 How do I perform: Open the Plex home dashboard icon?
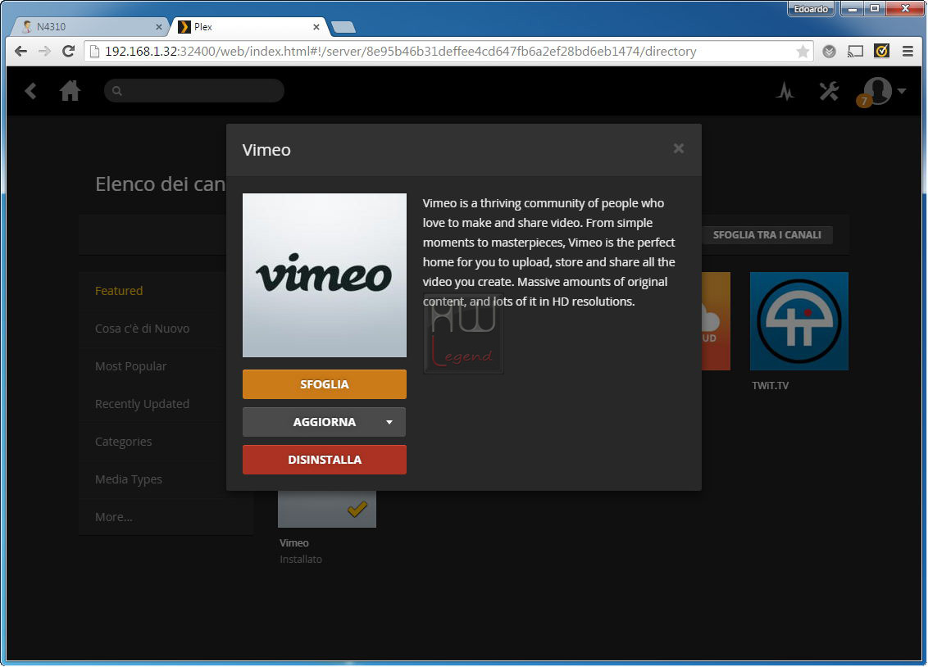70,90
